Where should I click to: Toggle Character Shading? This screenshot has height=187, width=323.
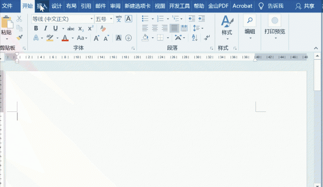(118, 38)
